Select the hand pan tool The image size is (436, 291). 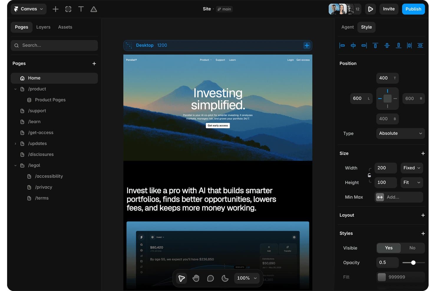tap(196, 278)
